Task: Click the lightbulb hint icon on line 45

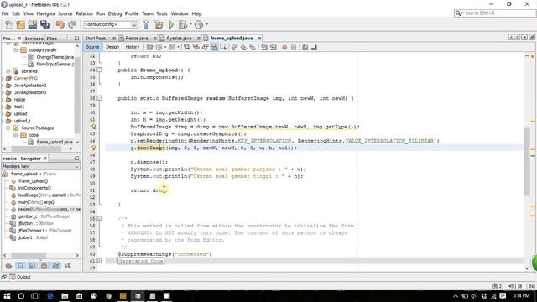Action: coord(94,148)
